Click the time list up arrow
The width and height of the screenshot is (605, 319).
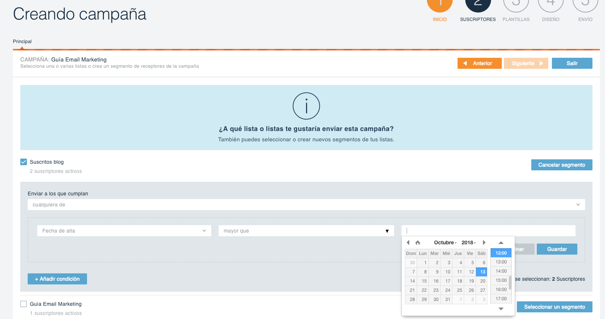pos(501,242)
